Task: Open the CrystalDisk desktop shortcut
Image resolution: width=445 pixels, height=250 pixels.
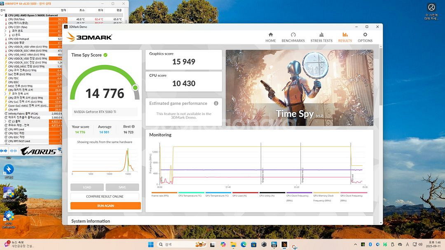Action: click(9, 194)
